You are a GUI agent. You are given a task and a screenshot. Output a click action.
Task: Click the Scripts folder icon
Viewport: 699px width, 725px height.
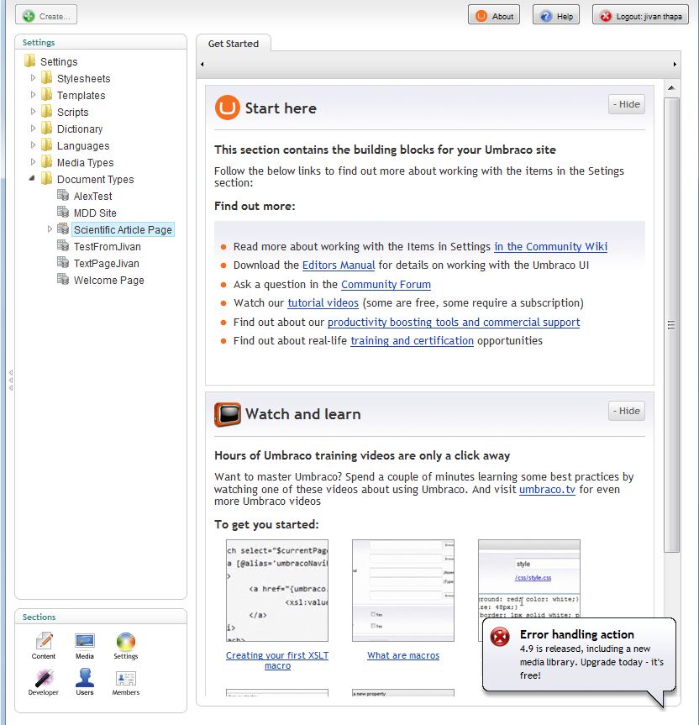click(x=46, y=112)
